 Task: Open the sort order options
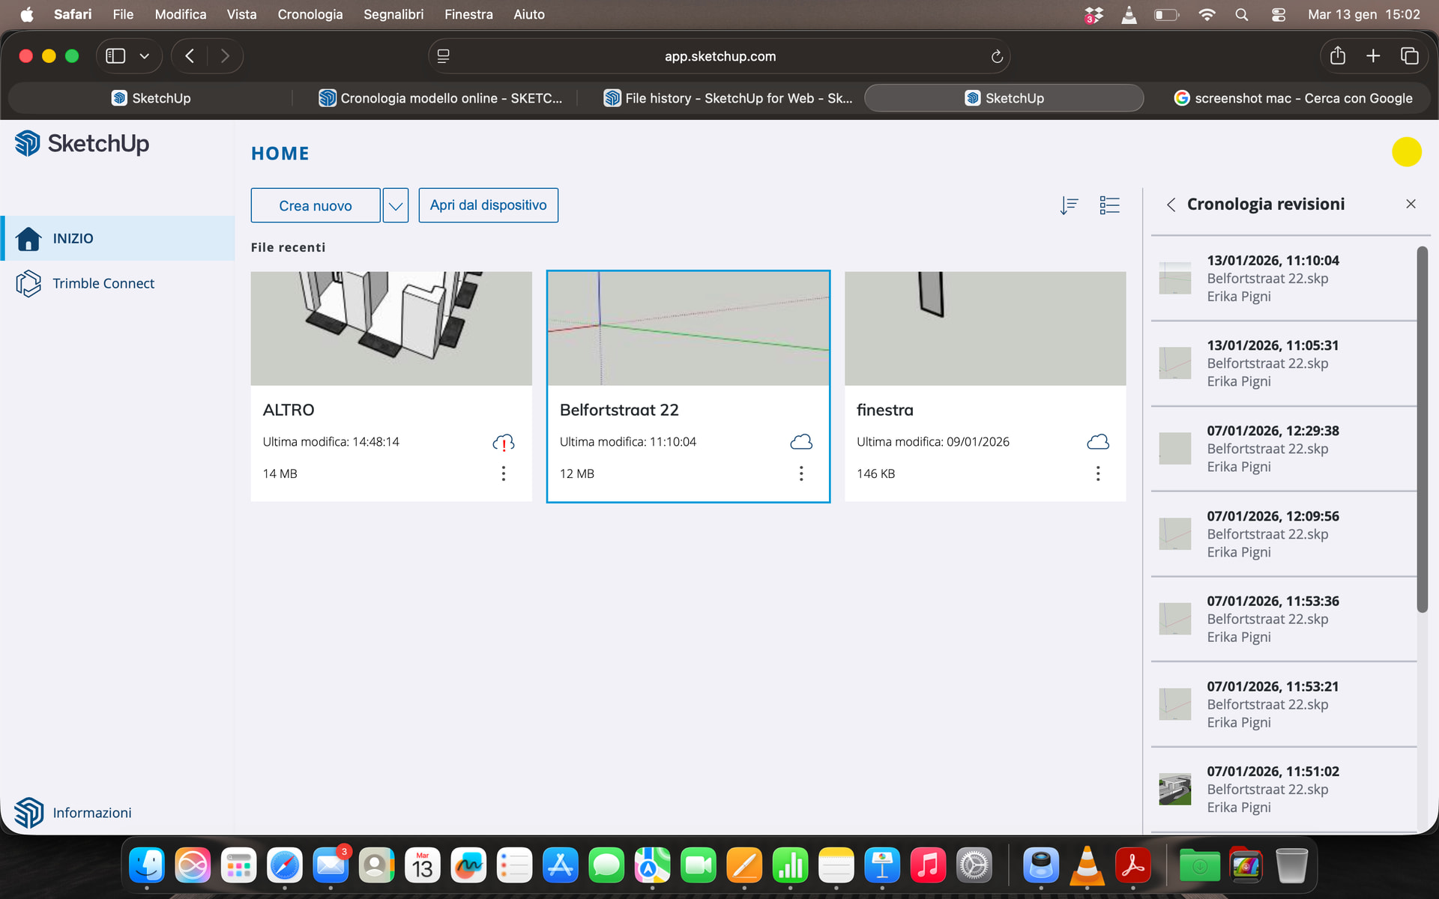[x=1070, y=205]
